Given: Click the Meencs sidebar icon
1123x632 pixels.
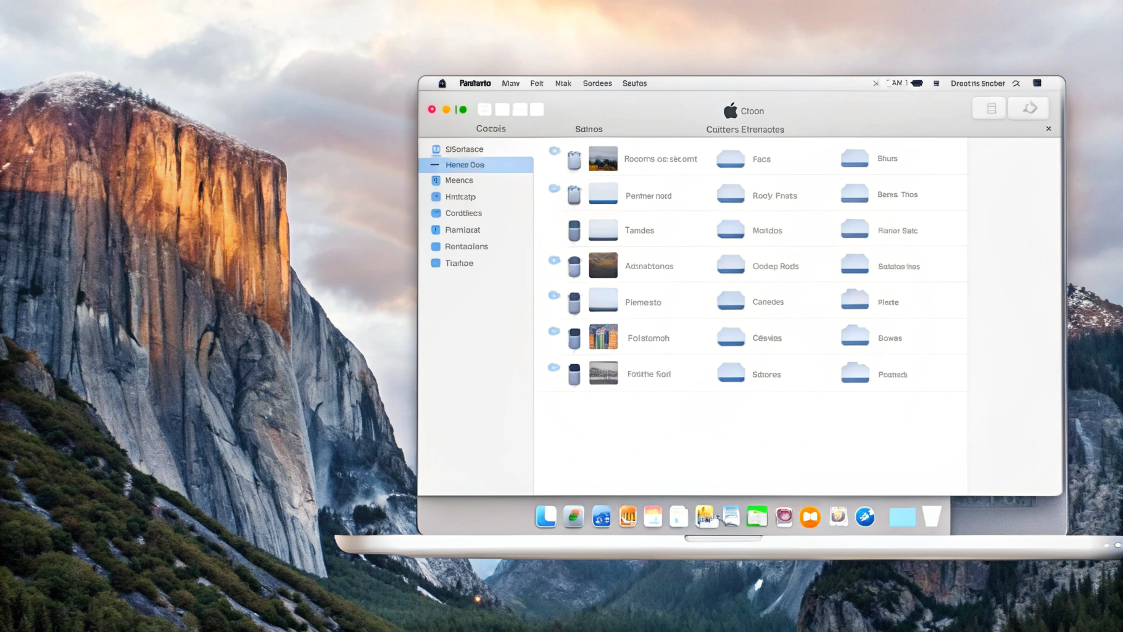Looking at the screenshot, I should [x=436, y=180].
